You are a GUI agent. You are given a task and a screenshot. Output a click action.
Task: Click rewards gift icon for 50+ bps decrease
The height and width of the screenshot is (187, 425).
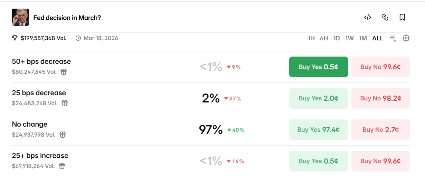pyautogui.click(x=64, y=72)
